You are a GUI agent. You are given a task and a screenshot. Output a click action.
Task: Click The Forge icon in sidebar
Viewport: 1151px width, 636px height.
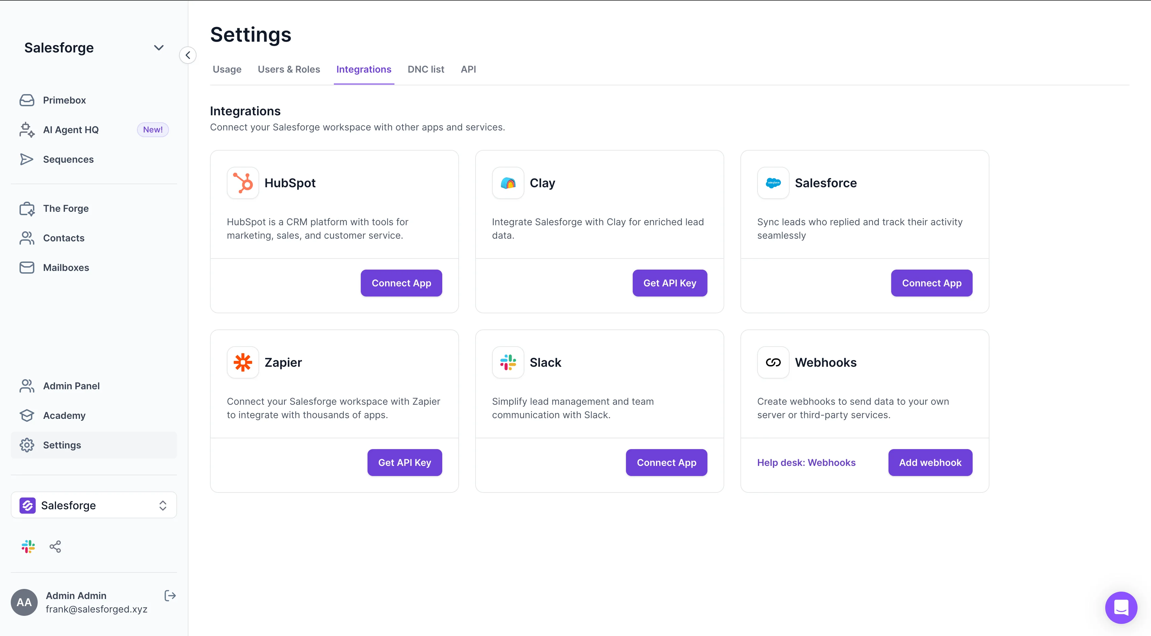tap(27, 208)
